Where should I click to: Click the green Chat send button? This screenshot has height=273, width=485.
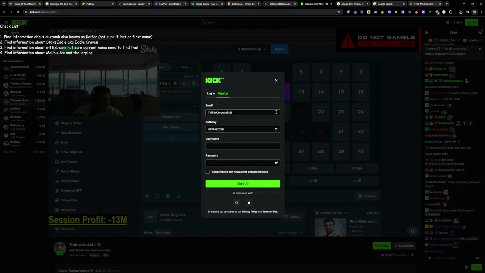click(476, 267)
